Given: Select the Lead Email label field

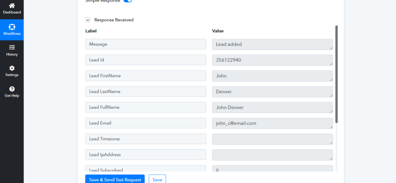Looking at the screenshot, I should 145,123.
